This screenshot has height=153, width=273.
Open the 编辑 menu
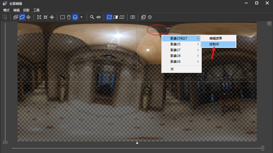click(16, 10)
